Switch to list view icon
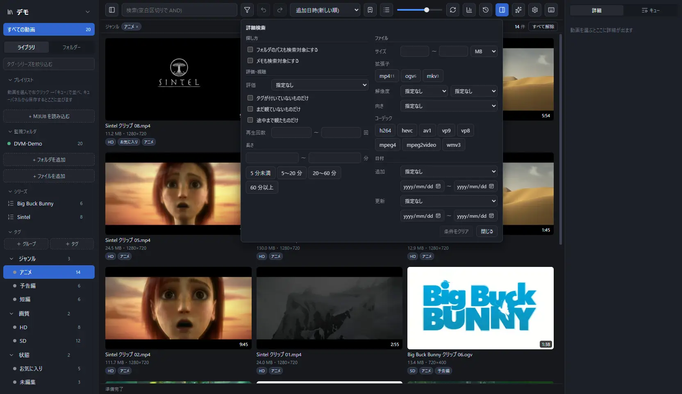Image resolution: width=682 pixels, height=394 pixels. click(386, 10)
